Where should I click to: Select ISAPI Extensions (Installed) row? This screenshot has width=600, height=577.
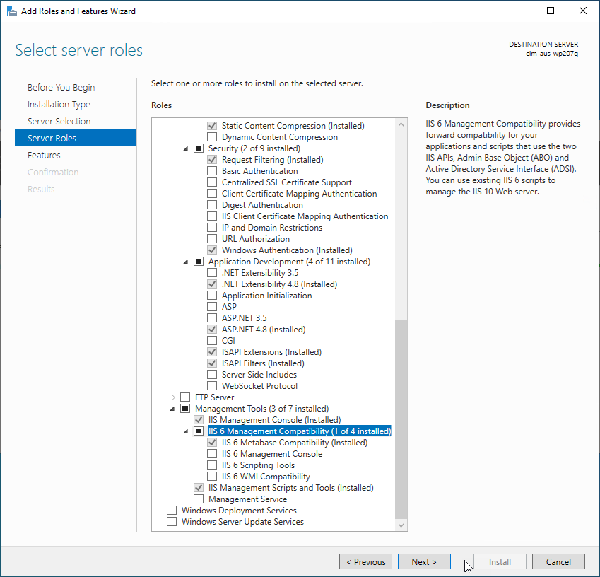[271, 352]
